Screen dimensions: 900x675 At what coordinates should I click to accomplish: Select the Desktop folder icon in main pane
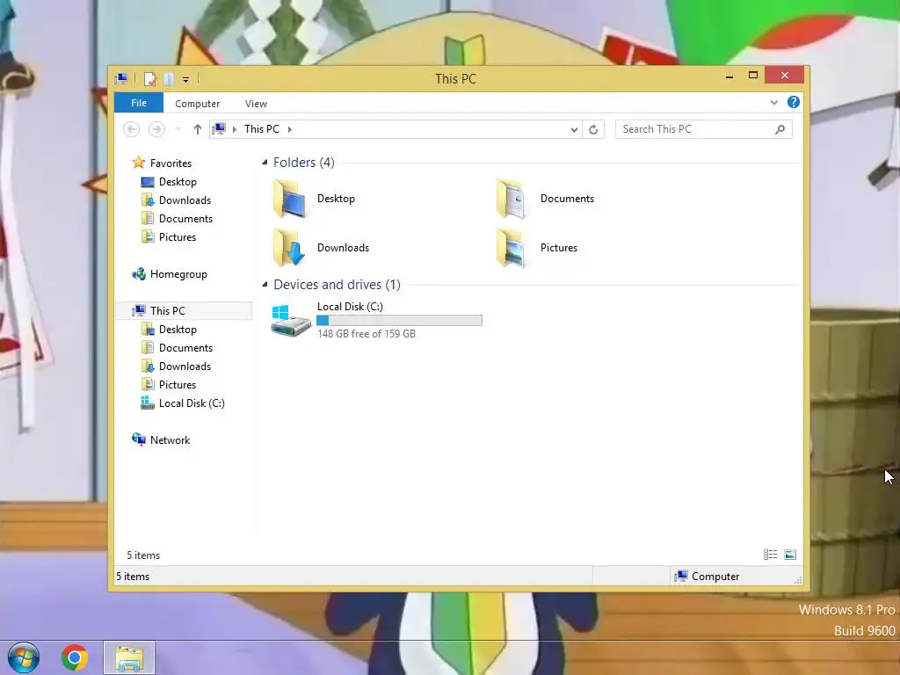click(290, 199)
